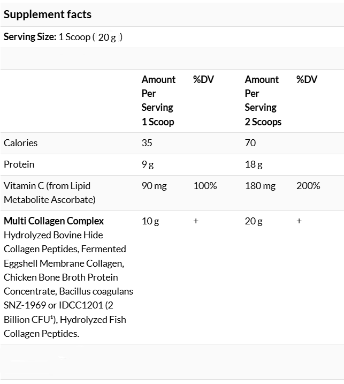Viewport: 344px width, 384px height.
Task: Click the Supplement facts heading
Action: pos(48,14)
